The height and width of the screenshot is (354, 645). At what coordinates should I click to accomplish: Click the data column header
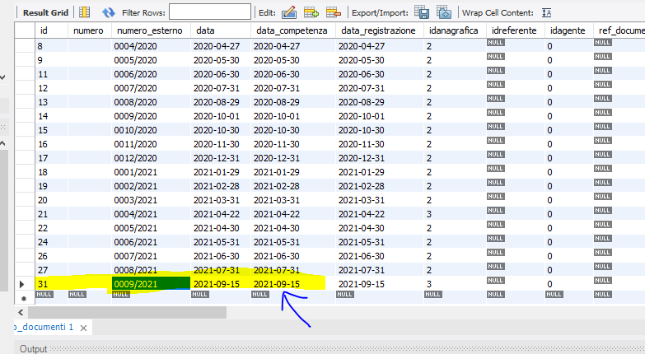(221, 30)
